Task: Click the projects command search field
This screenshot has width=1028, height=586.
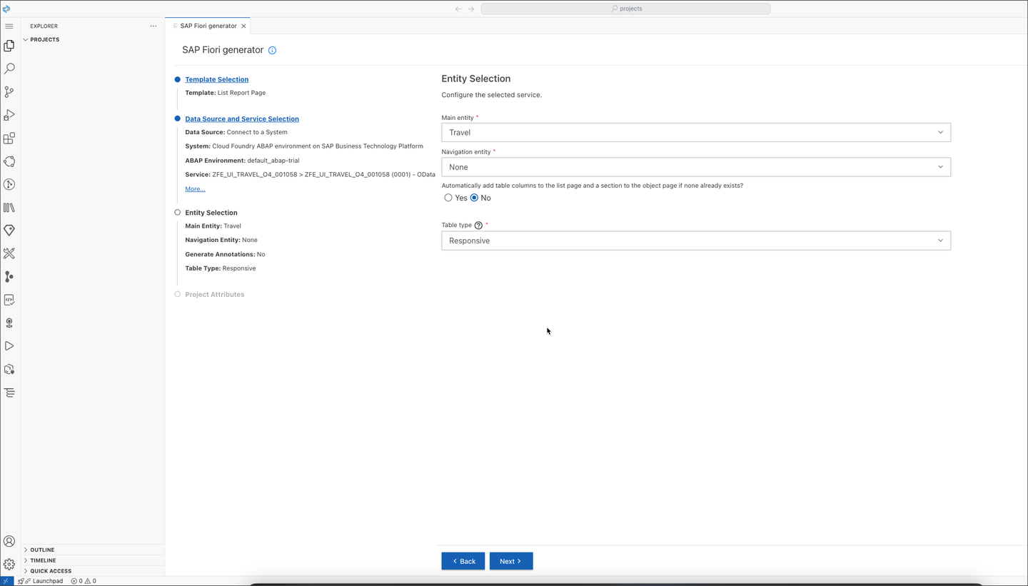Action: click(x=626, y=9)
